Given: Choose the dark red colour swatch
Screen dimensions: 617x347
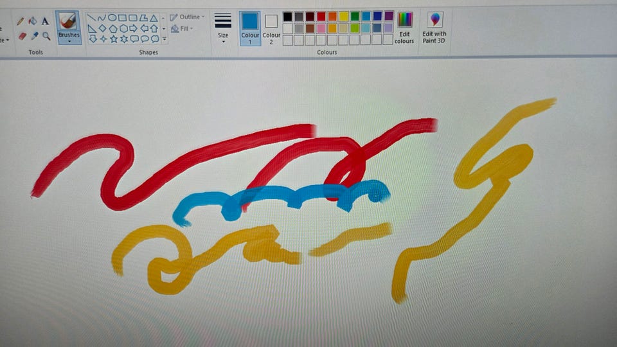Looking at the screenshot, I should tap(310, 17).
